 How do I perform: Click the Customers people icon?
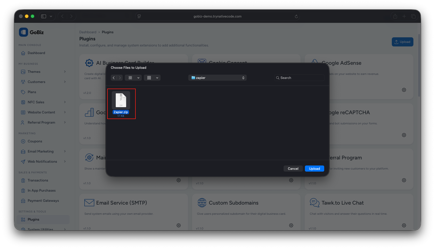coord(23,82)
